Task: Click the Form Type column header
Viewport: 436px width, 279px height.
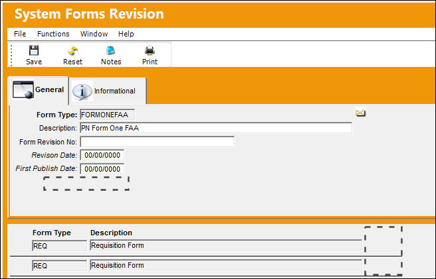Action: click(x=52, y=233)
